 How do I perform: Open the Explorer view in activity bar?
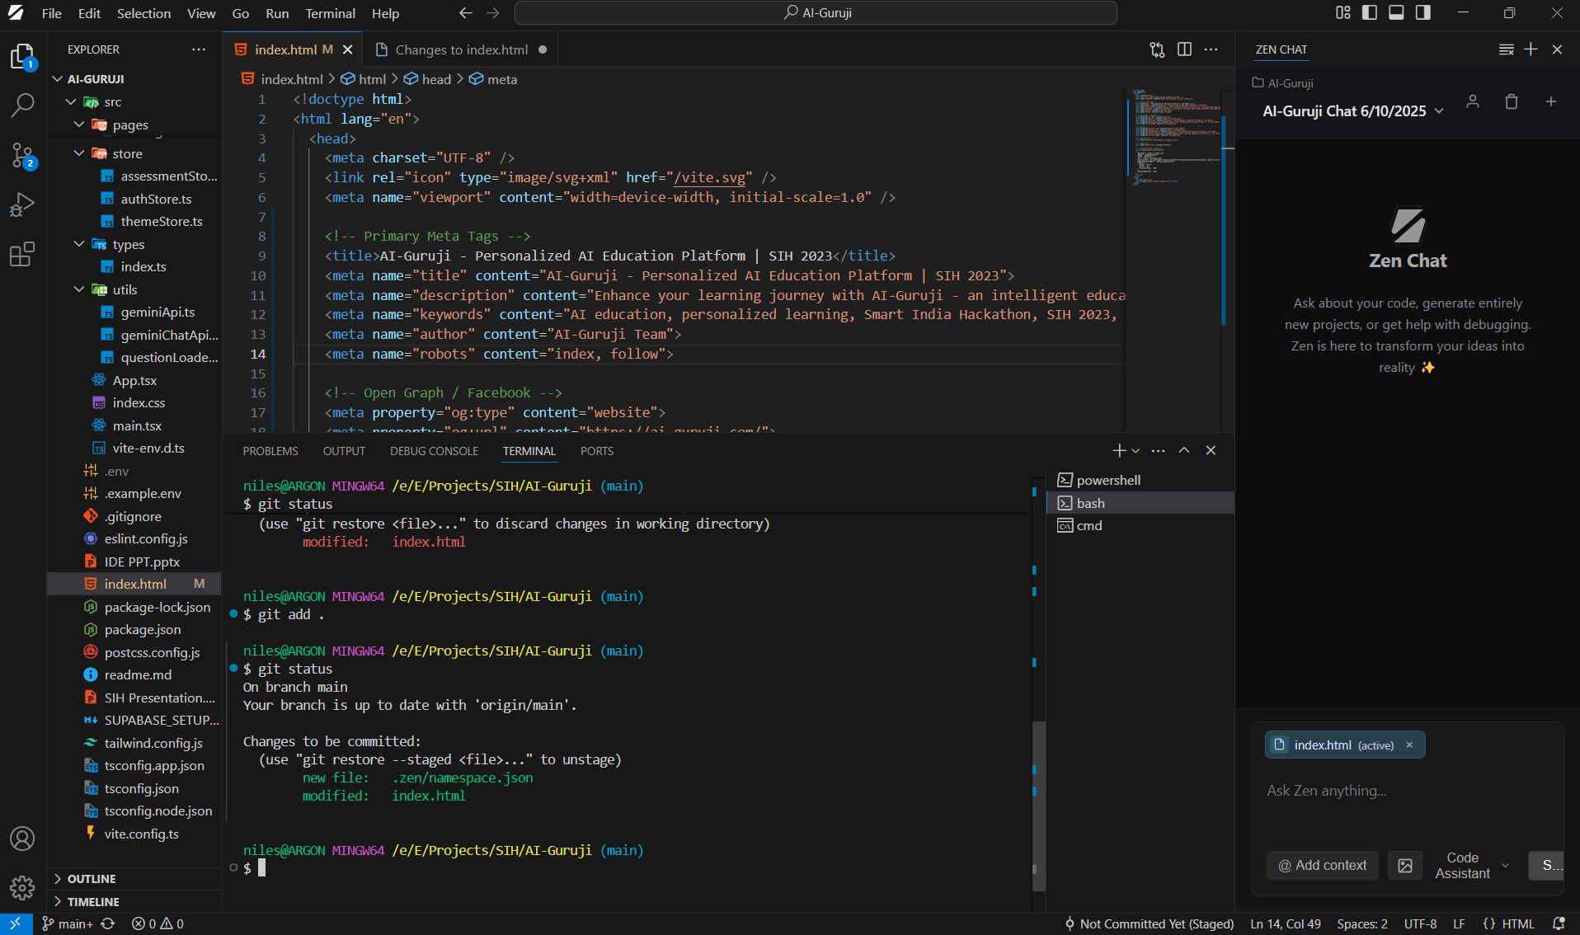[22, 57]
